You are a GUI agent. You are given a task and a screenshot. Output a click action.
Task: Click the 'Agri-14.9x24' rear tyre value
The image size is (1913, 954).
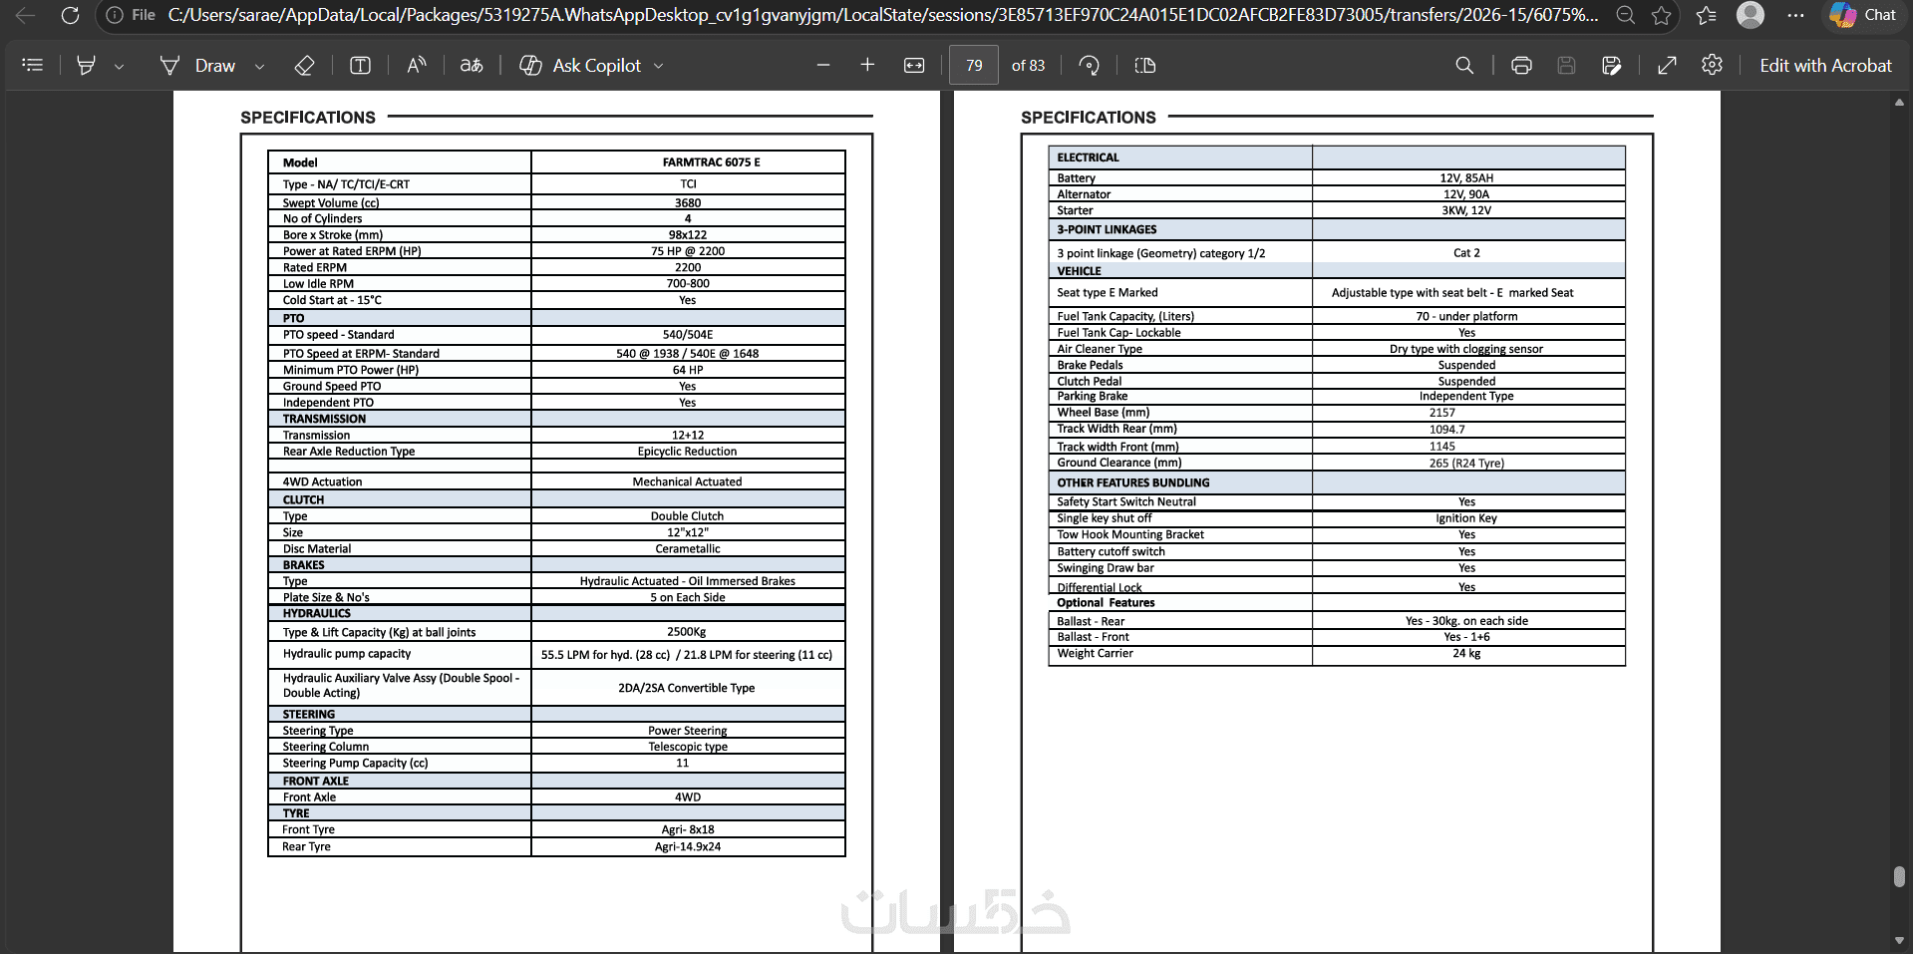click(688, 846)
